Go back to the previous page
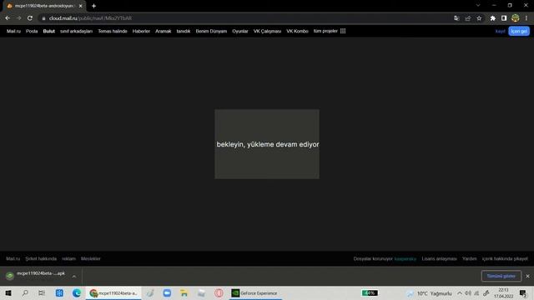The width and height of the screenshot is (534, 300). coord(8,18)
